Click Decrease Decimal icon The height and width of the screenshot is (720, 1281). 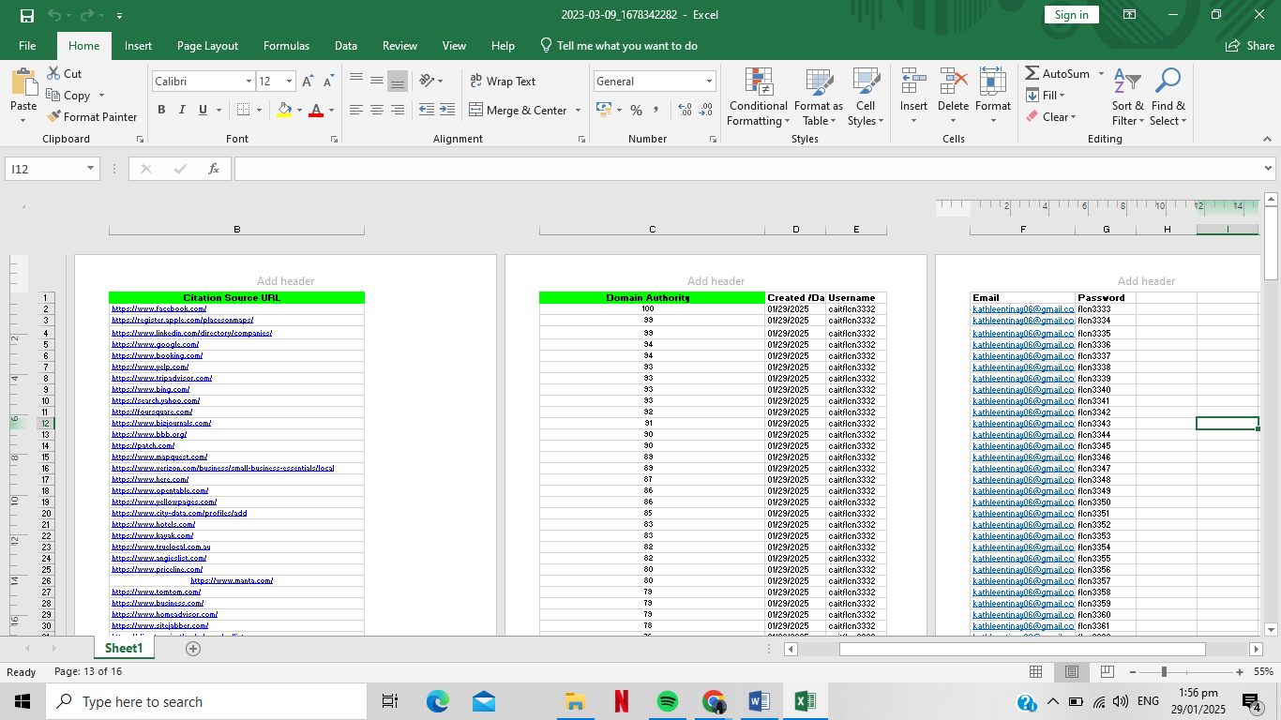705,110
